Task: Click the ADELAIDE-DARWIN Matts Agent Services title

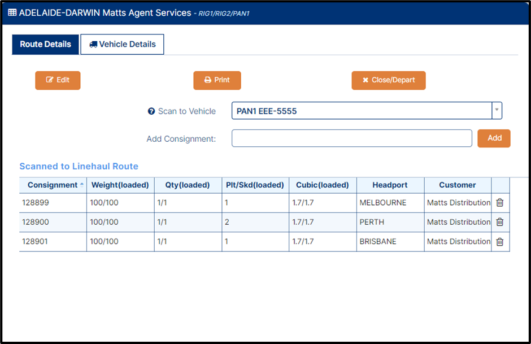Action: pos(105,13)
